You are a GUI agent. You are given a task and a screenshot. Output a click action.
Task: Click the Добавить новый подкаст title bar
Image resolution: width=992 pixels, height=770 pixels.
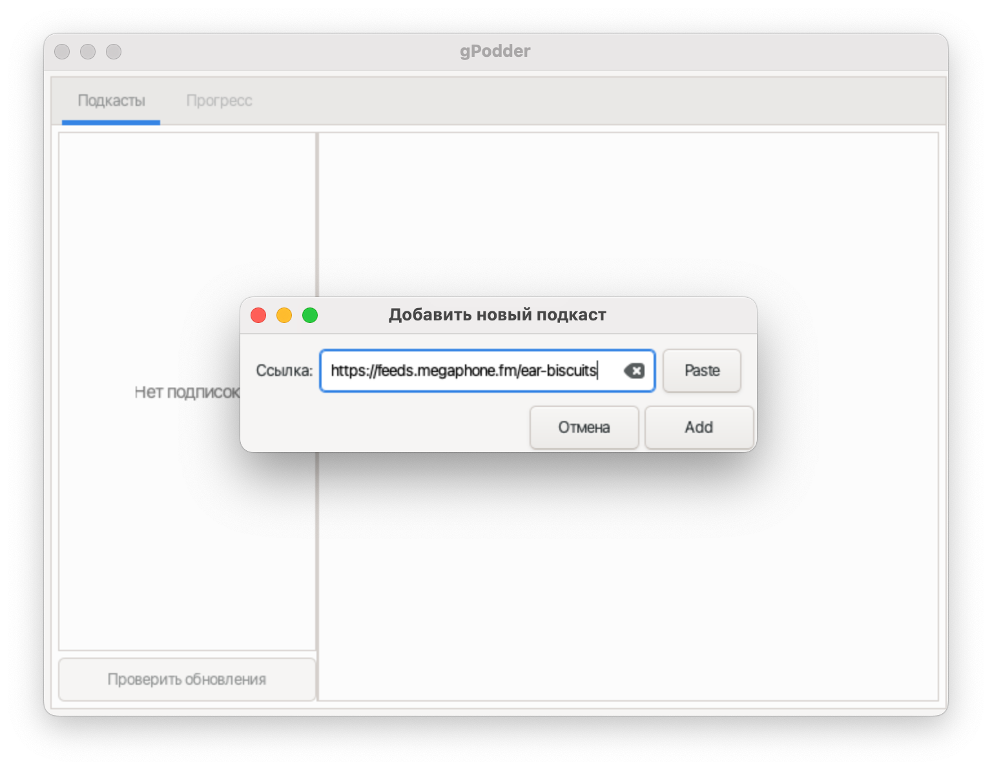pyautogui.click(x=497, y=315)
